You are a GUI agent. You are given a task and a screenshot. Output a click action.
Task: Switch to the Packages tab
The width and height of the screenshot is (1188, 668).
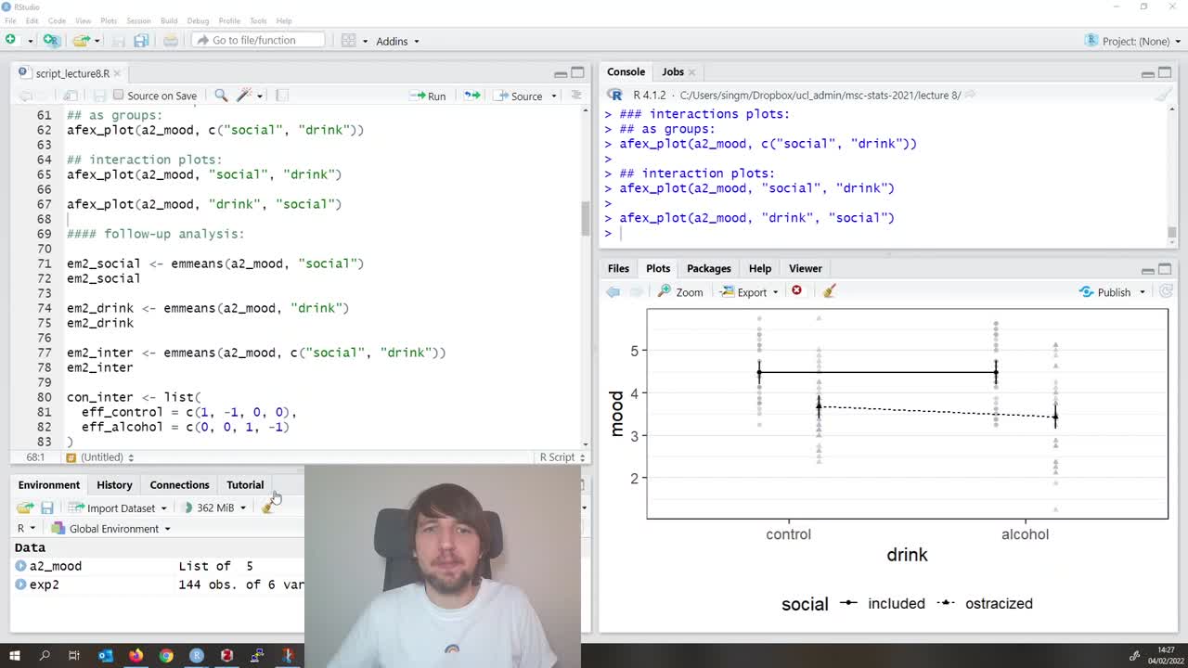(x=708, y=268)
